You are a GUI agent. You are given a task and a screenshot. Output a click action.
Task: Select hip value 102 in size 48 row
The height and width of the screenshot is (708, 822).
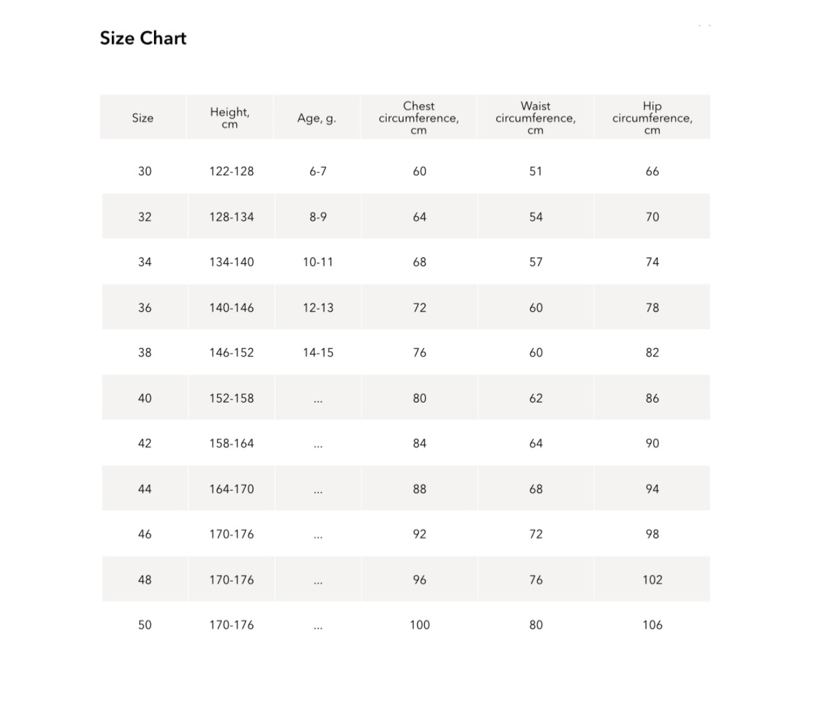[652, 580]
